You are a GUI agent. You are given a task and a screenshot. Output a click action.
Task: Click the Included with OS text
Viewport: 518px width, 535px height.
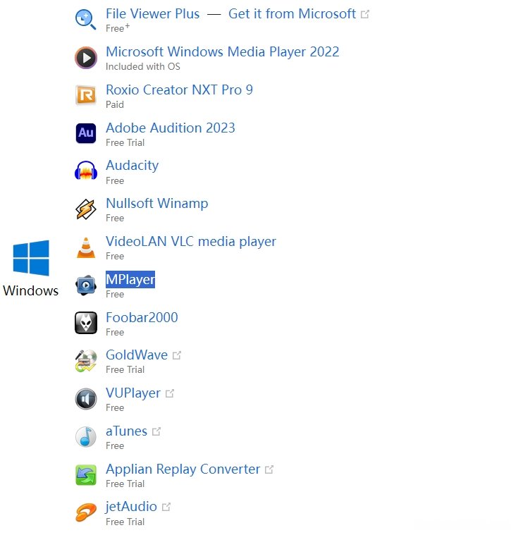143,66
